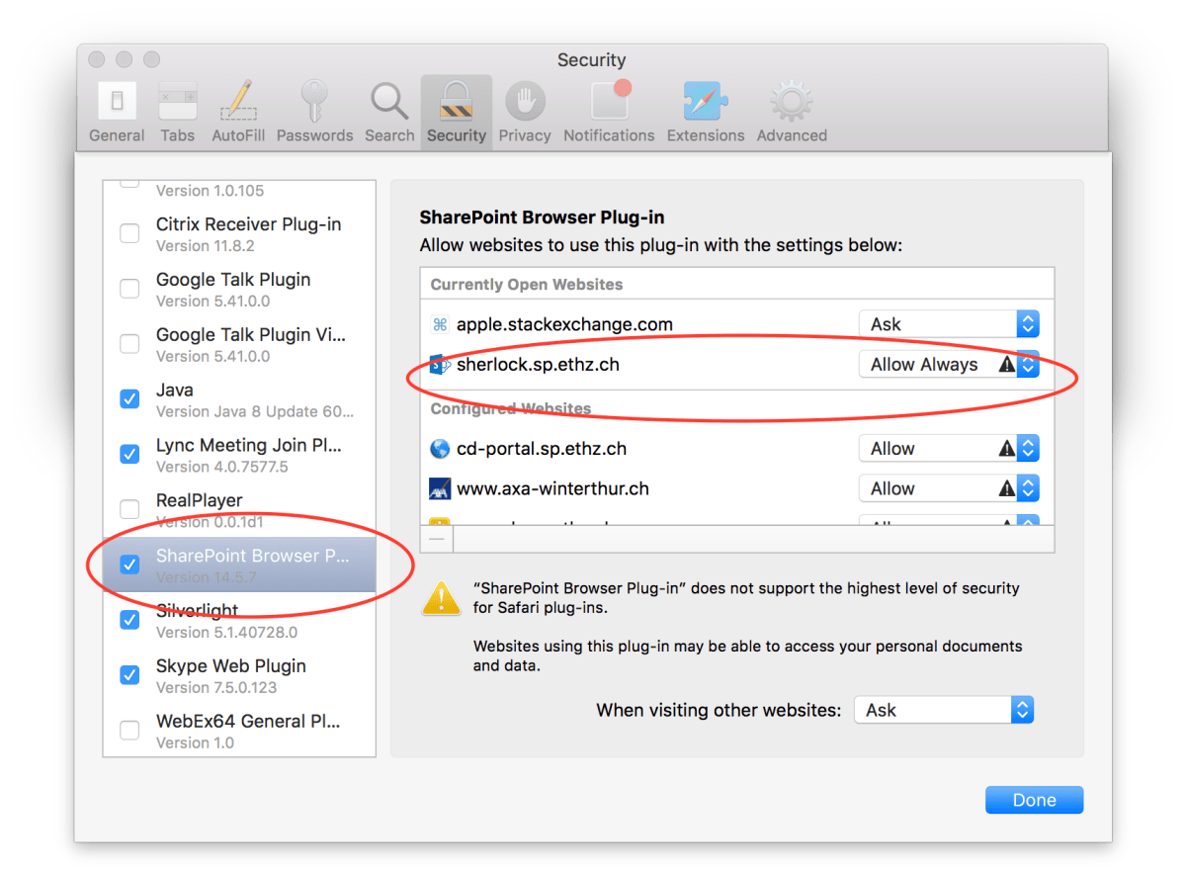Click the apple.stackexchange.com website name
The image size is (1185, 871).
pyautogui.click(x=564, y=324)
